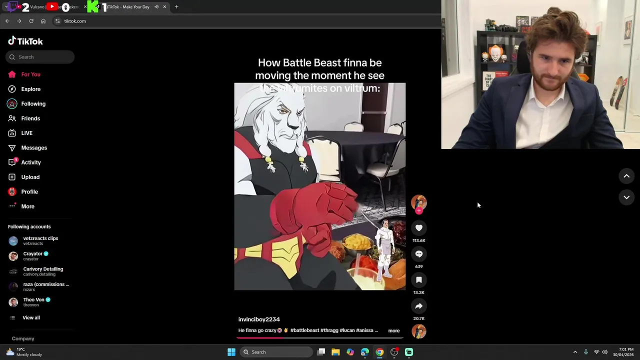Mute the TikTok tab audio icon

point(156,7)
